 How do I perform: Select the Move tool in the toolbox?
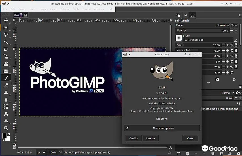click(x=6, y=20)
